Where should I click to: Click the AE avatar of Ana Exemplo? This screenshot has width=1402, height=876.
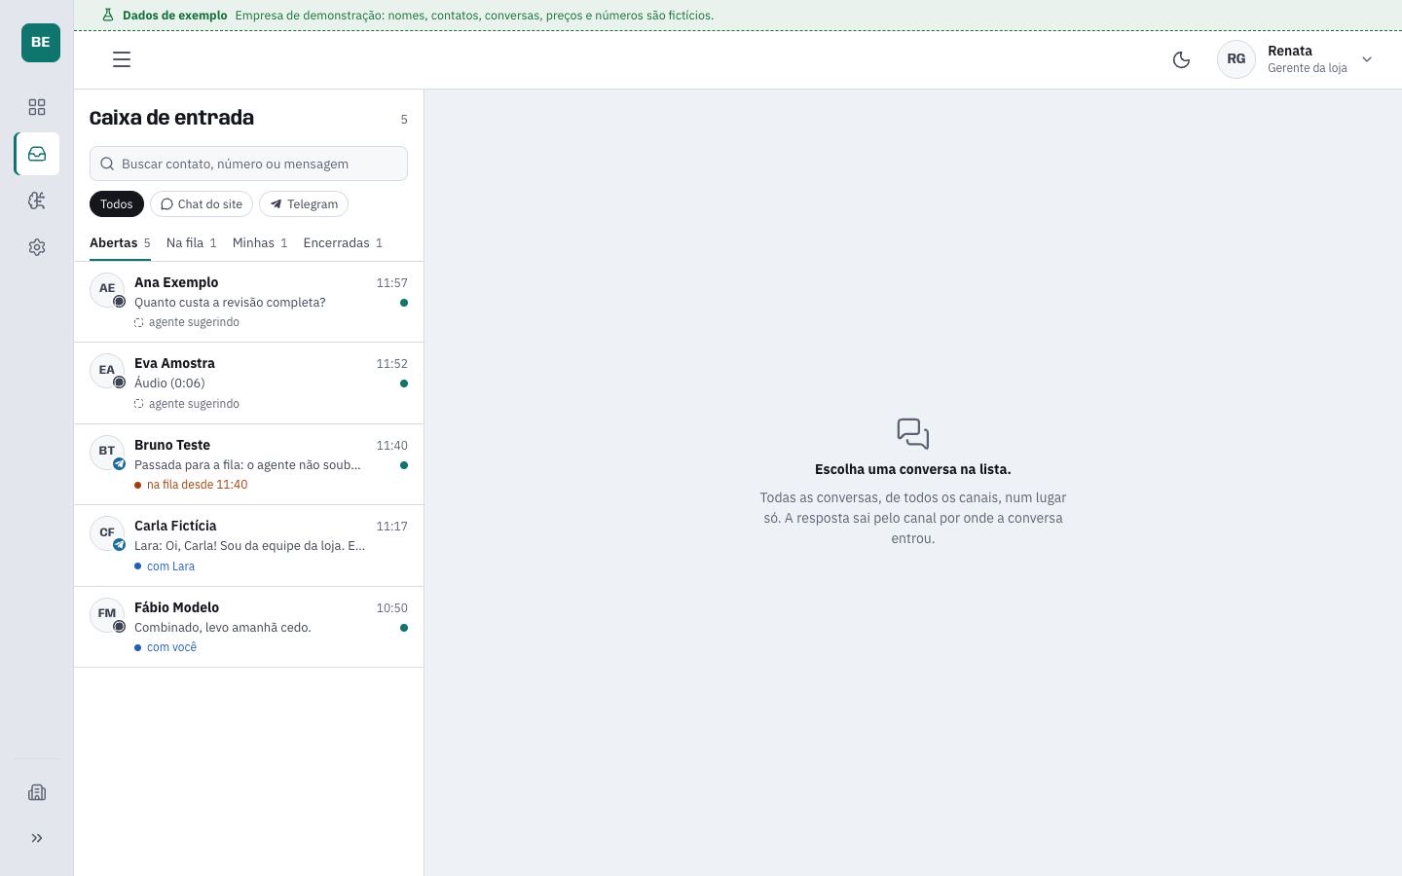pos(107,289)
